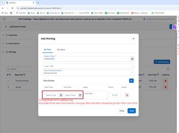Open the date picker calendar icon
The width and height of the screenshot is (179, 133).
[x=132, y=59]
